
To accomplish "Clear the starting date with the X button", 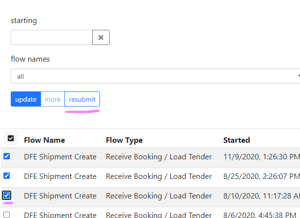I will point(101,37).
